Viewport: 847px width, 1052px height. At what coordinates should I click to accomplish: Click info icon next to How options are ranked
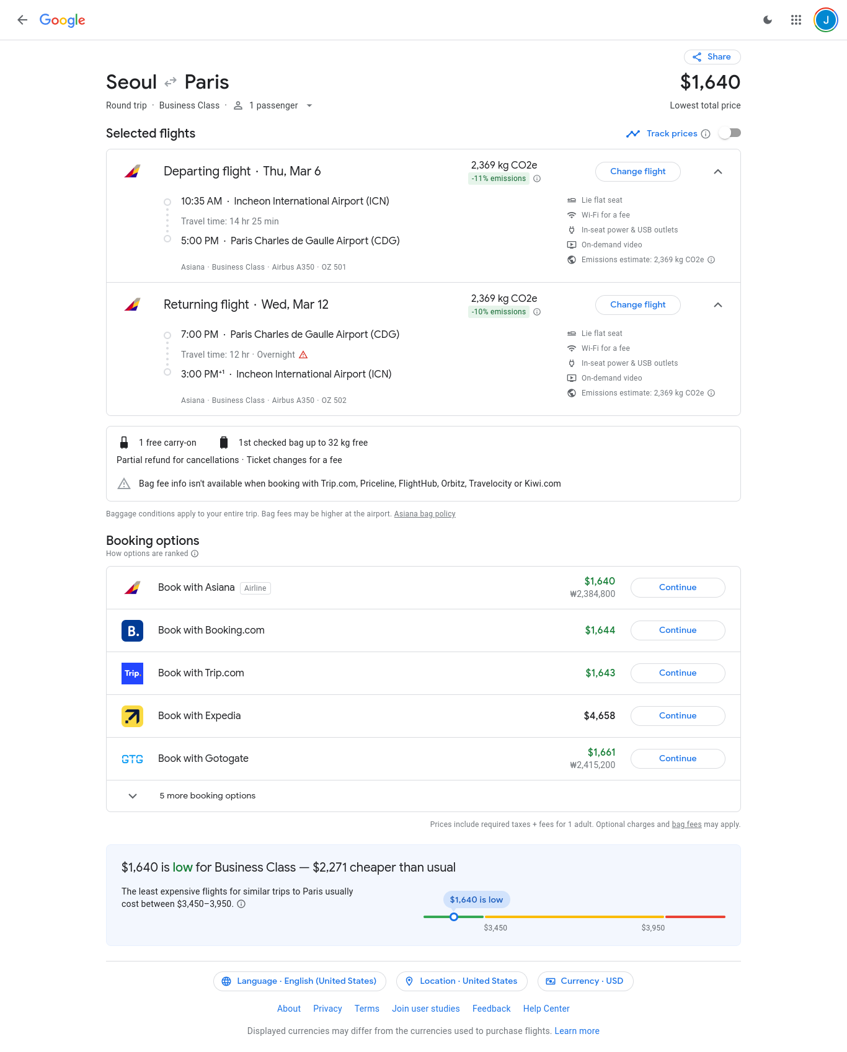tap(195, 554)
